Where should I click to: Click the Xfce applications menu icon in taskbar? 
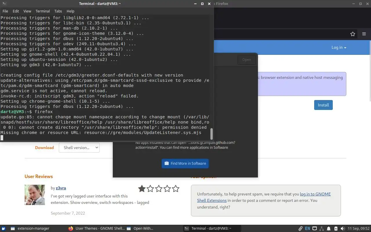click(x=4, y=228)
